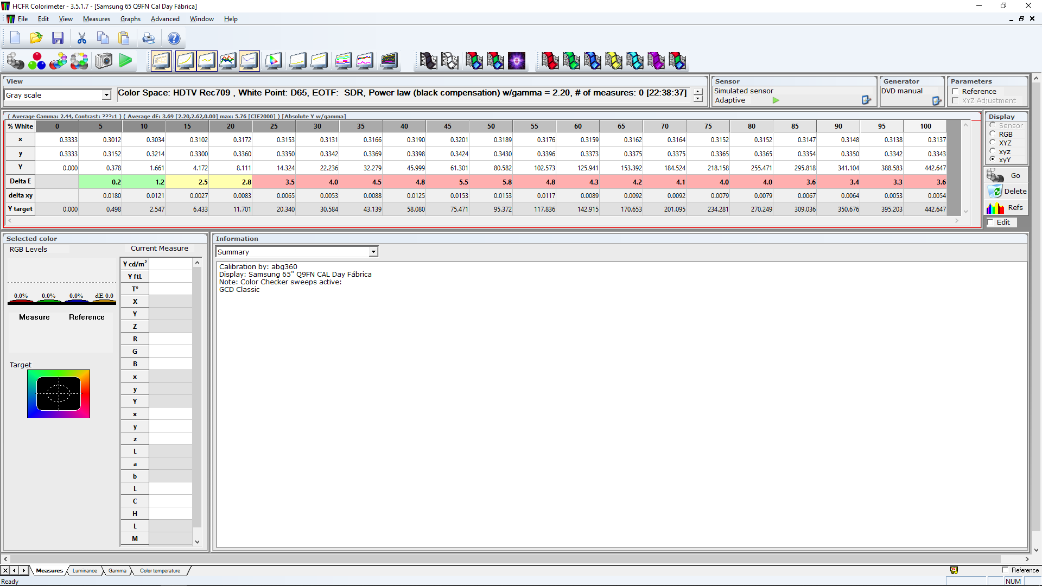Image resolution: width=1042 pixels, height=586 pixels.
Task: Click the measurement table horizontal scrollbar
Action: click(483, 221)
